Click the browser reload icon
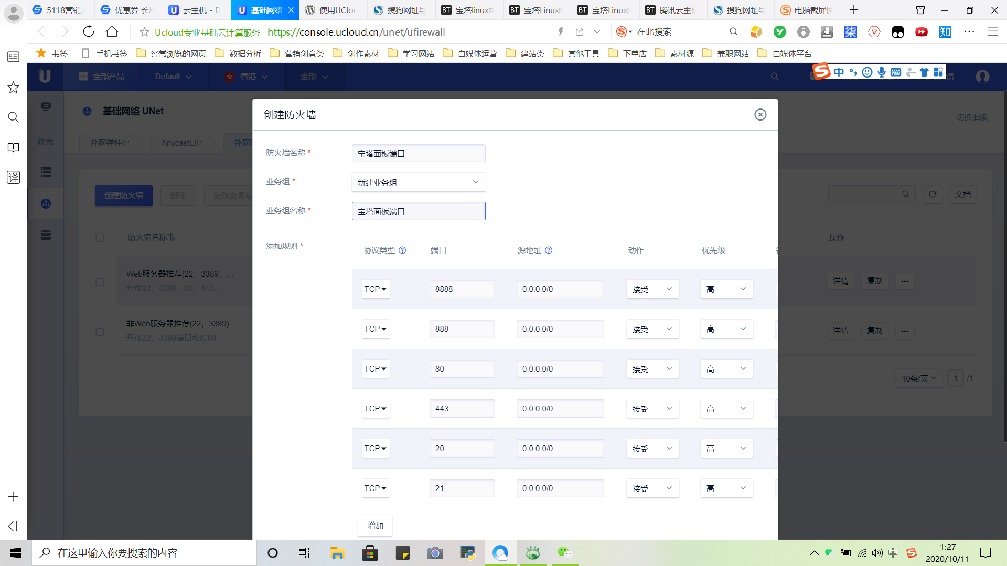The image size is (1007, 566). pyautogui.click(x=89, y=32)
